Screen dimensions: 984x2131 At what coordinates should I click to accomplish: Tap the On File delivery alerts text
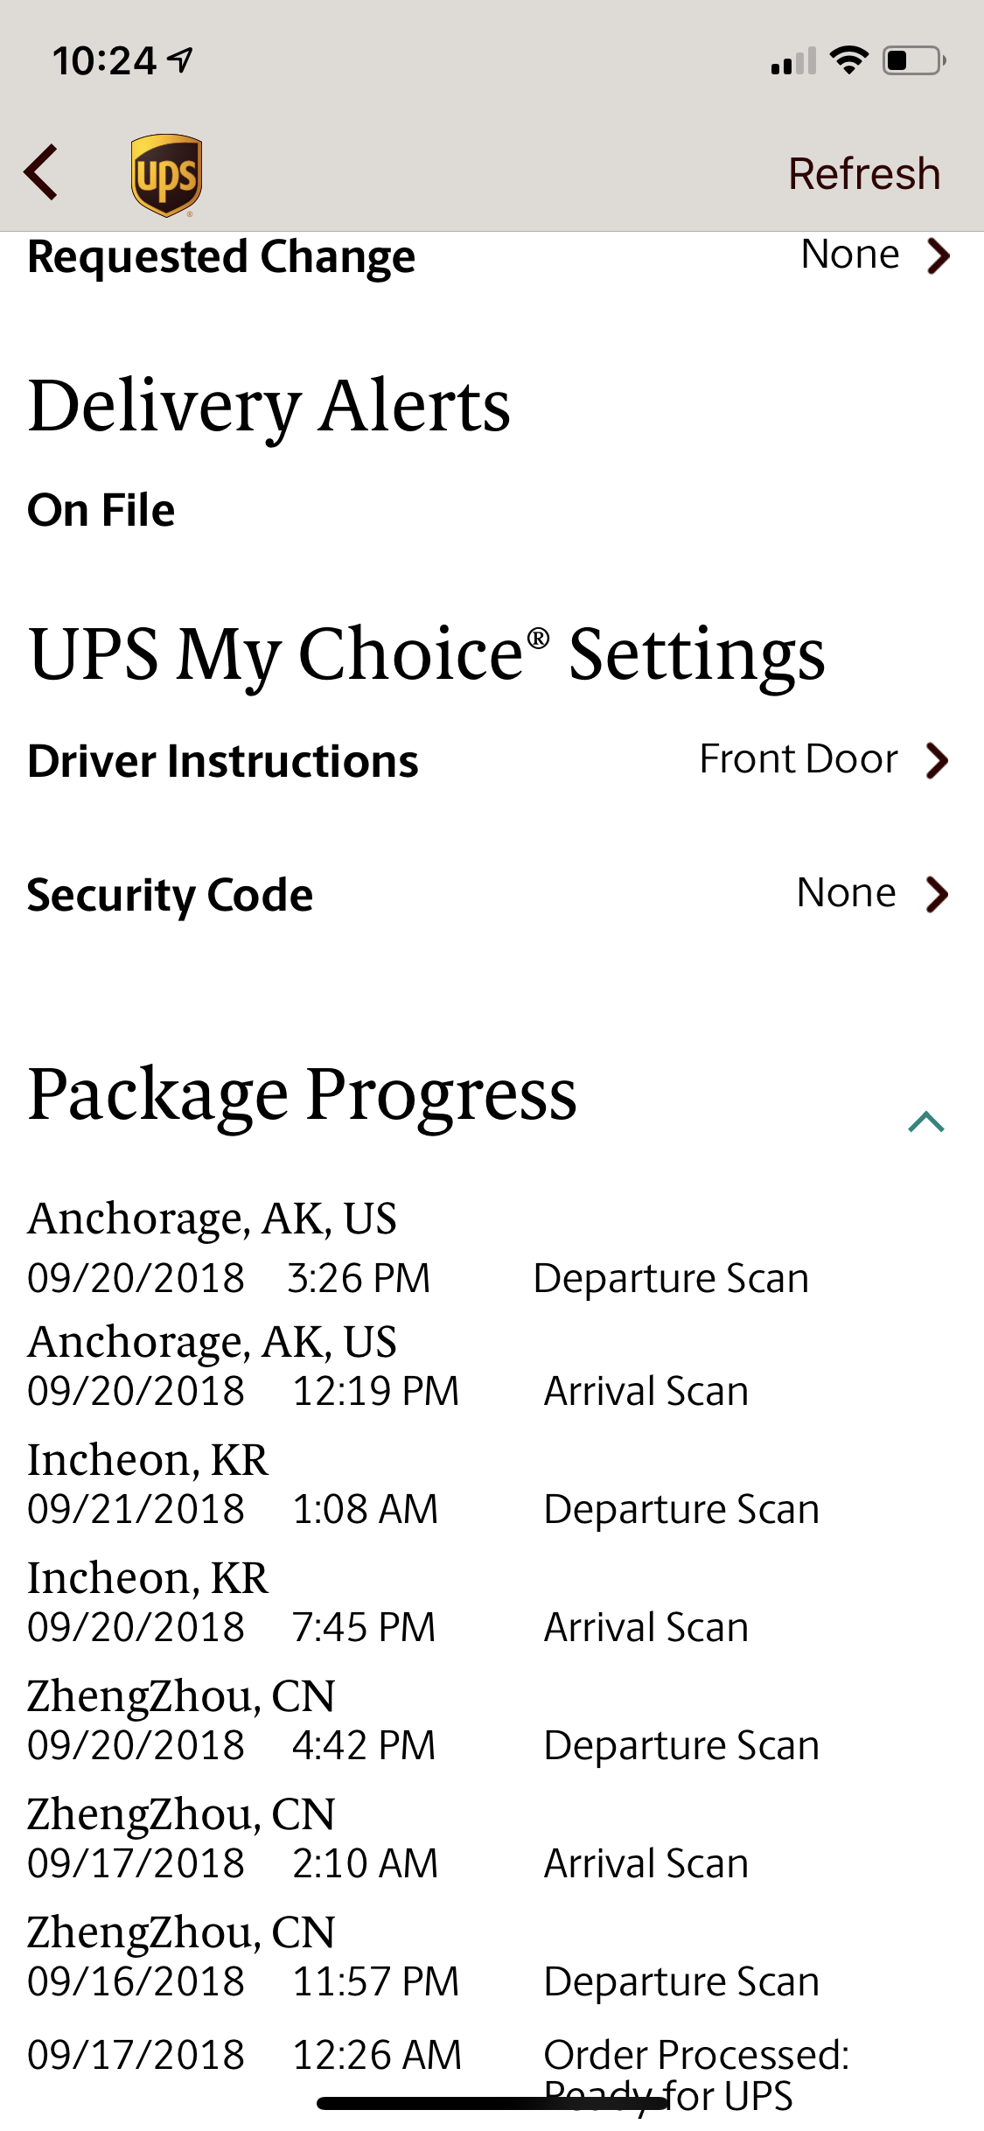(101, 510)
